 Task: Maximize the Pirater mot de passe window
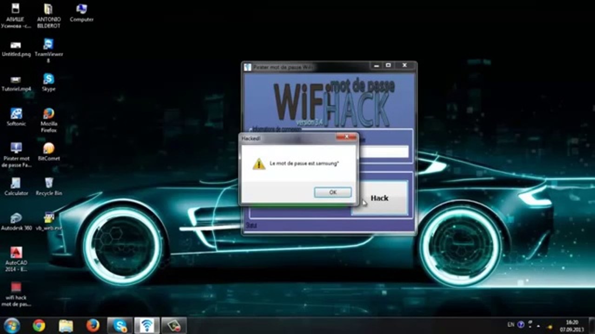tap(388, 66)
